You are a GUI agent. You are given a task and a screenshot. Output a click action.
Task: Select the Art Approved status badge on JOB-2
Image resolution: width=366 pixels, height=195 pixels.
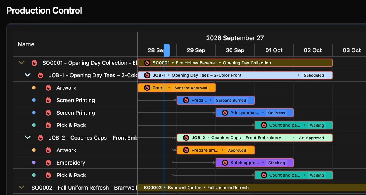click(311, 138)
